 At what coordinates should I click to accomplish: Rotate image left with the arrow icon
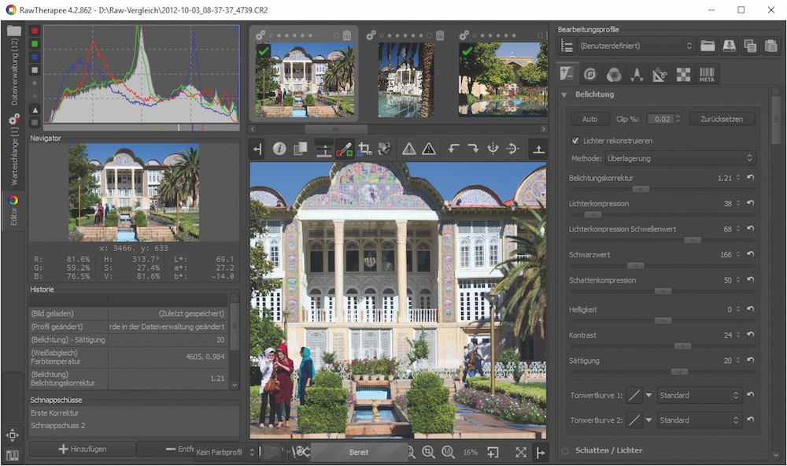click(453, 149)
